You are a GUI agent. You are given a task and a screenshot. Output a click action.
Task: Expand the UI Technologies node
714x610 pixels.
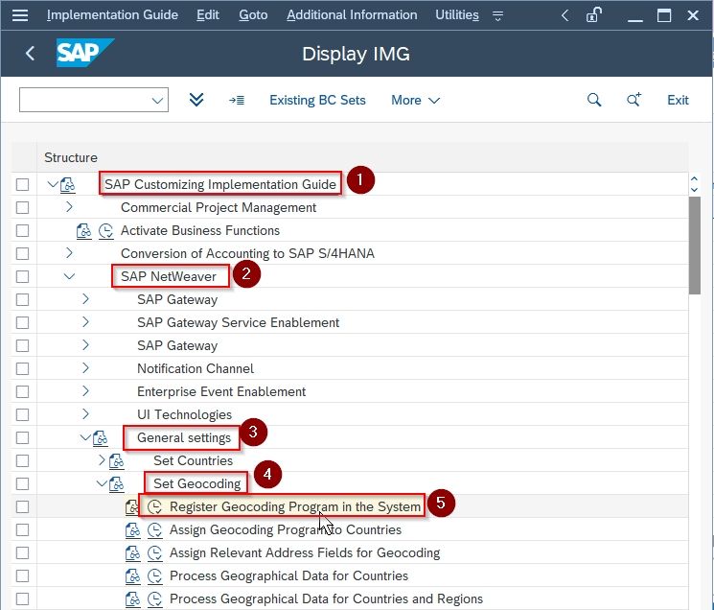pos(85,414)
